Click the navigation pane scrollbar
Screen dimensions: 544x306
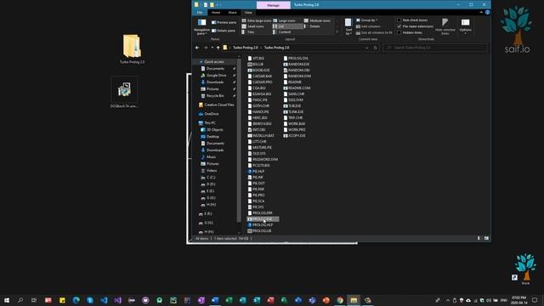click(239, 139)
